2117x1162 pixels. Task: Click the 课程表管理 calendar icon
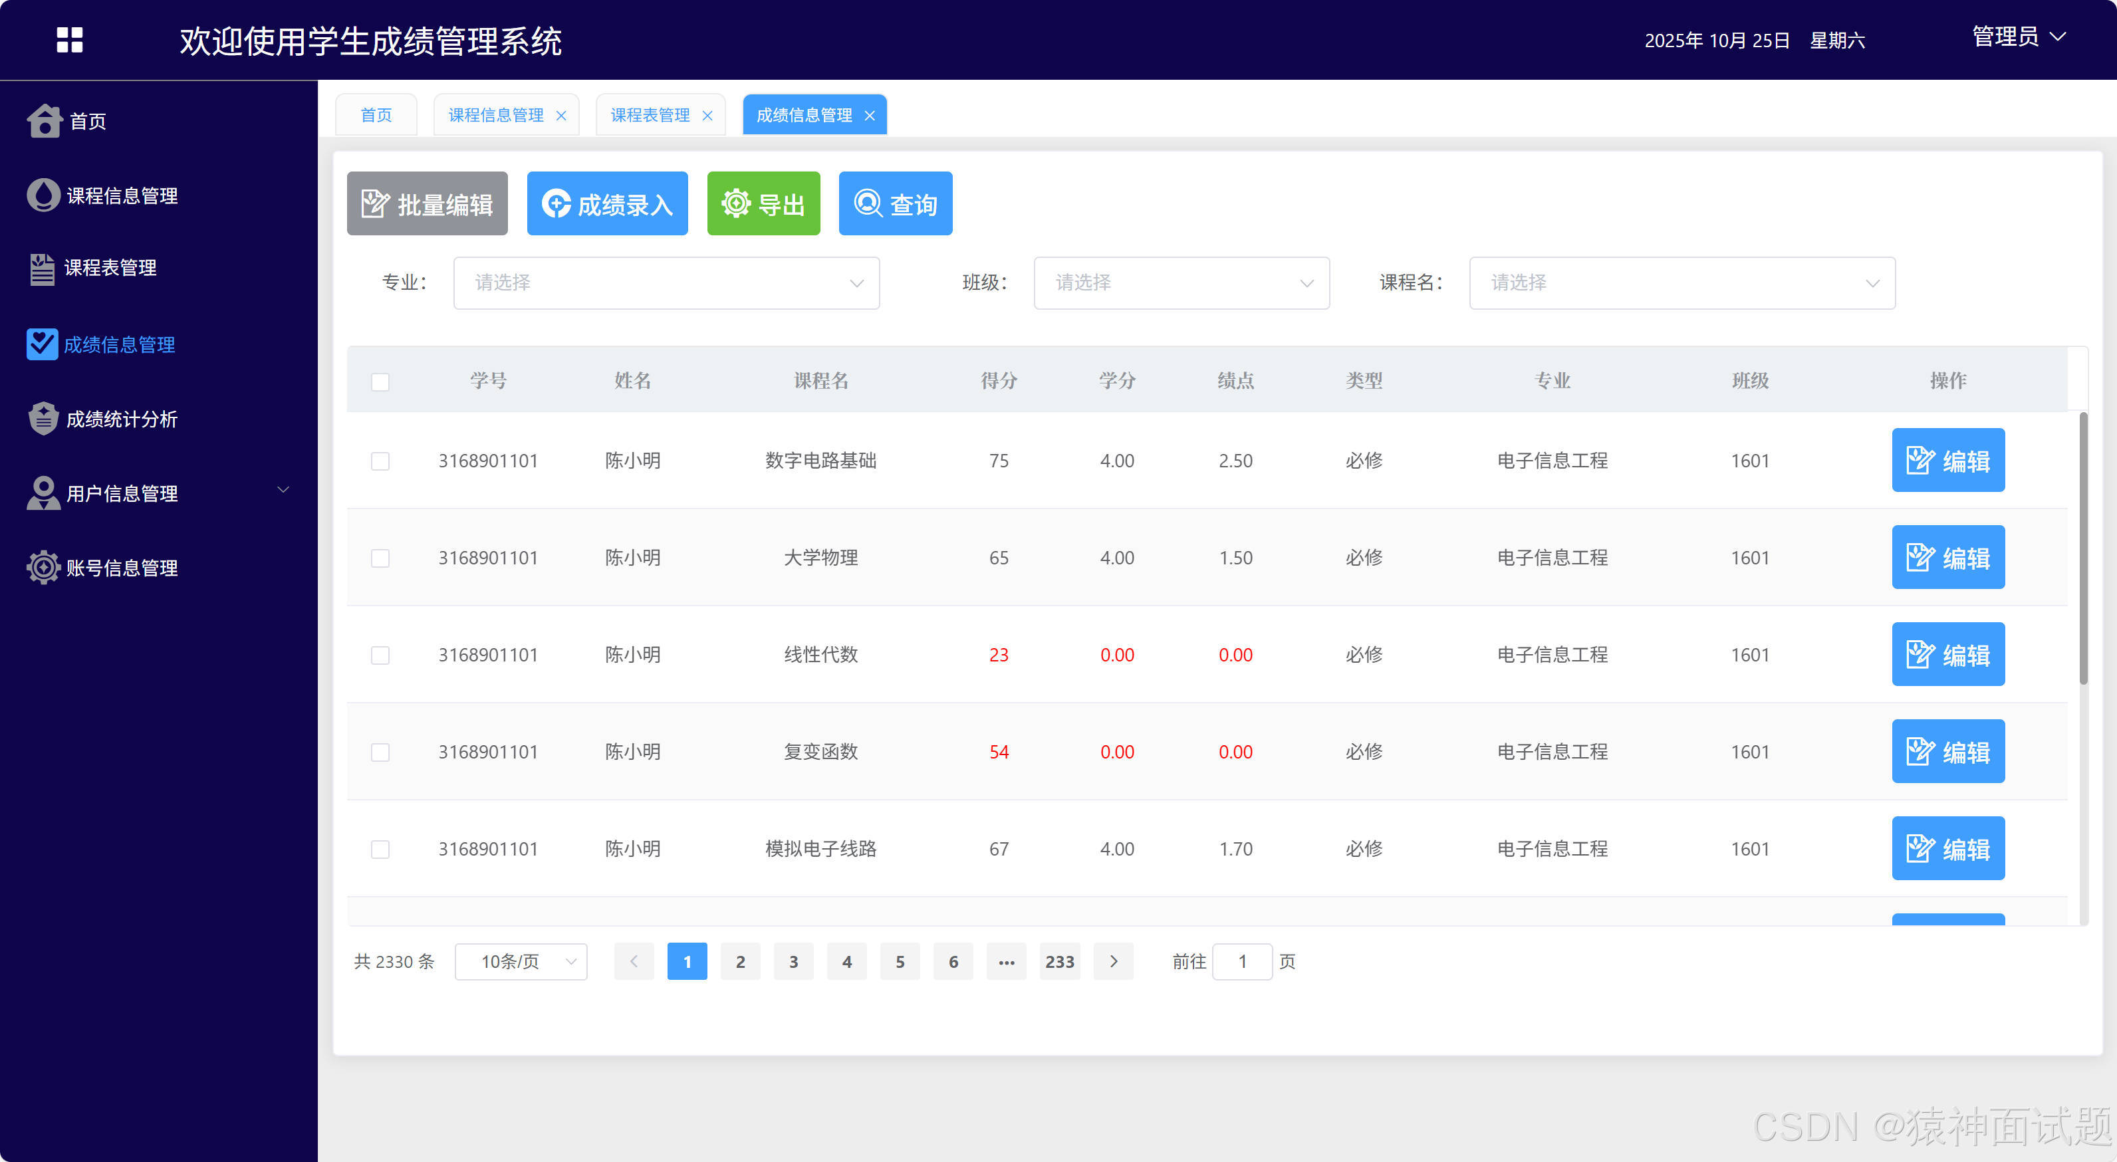(x=44, y=268)
